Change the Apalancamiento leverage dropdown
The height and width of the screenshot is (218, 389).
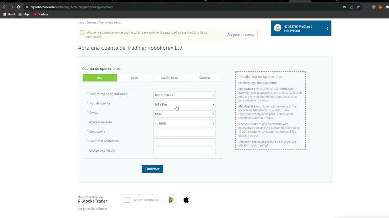click(184, 123)
